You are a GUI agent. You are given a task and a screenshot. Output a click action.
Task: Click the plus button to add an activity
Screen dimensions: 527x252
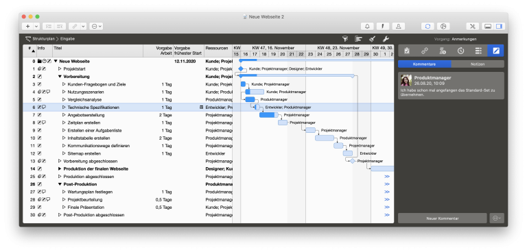click(x=27, y=26)
